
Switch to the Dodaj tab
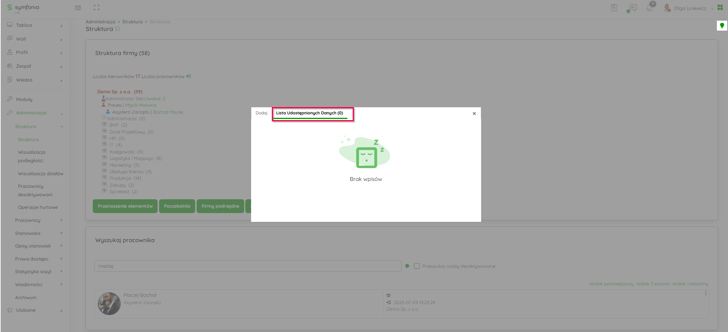click(261, 113)
